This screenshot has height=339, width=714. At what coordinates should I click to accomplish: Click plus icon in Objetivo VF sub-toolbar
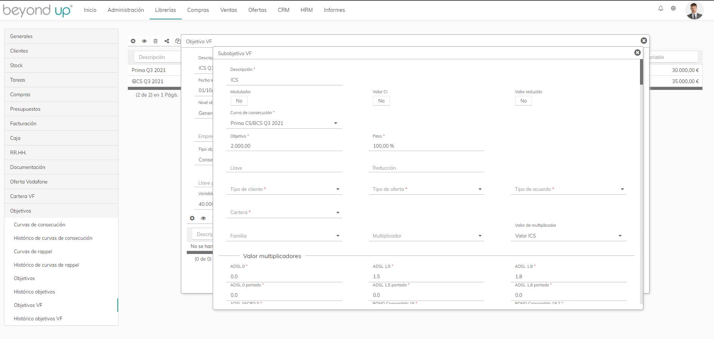pyautogui.click(x=192, y=218)
